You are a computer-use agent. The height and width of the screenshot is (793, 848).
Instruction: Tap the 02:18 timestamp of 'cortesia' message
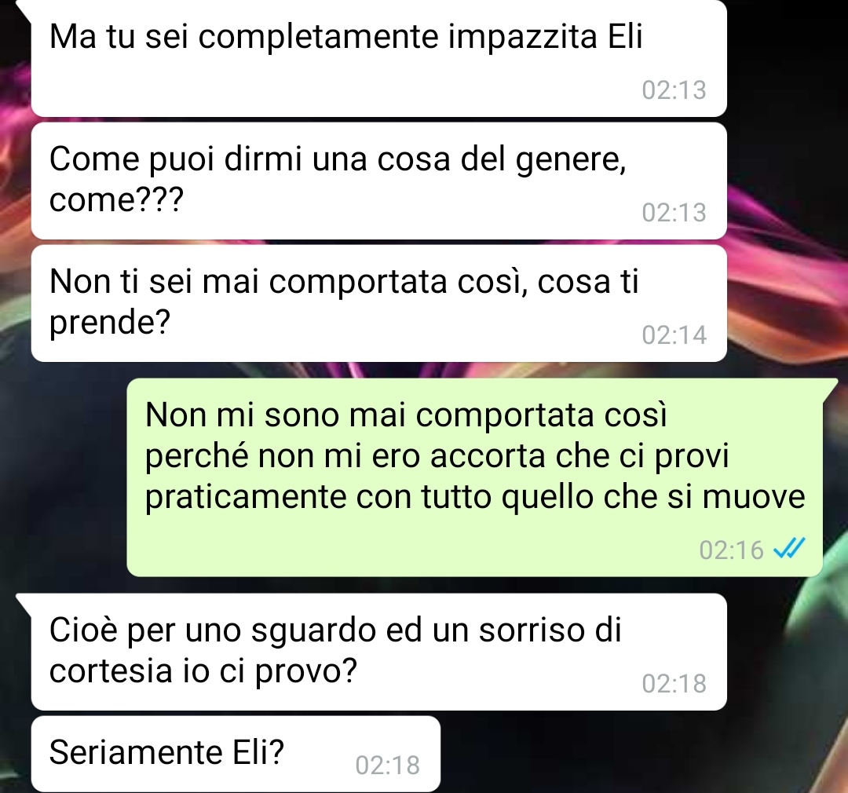click(x=674, y=683)
